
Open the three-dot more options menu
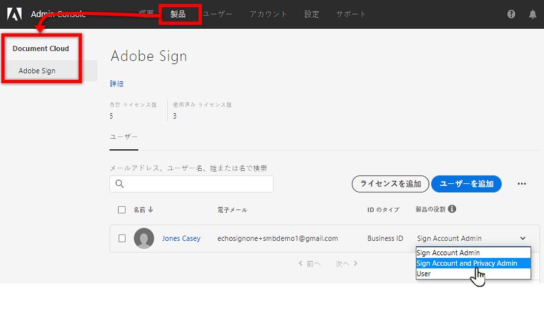coord(522,183)
